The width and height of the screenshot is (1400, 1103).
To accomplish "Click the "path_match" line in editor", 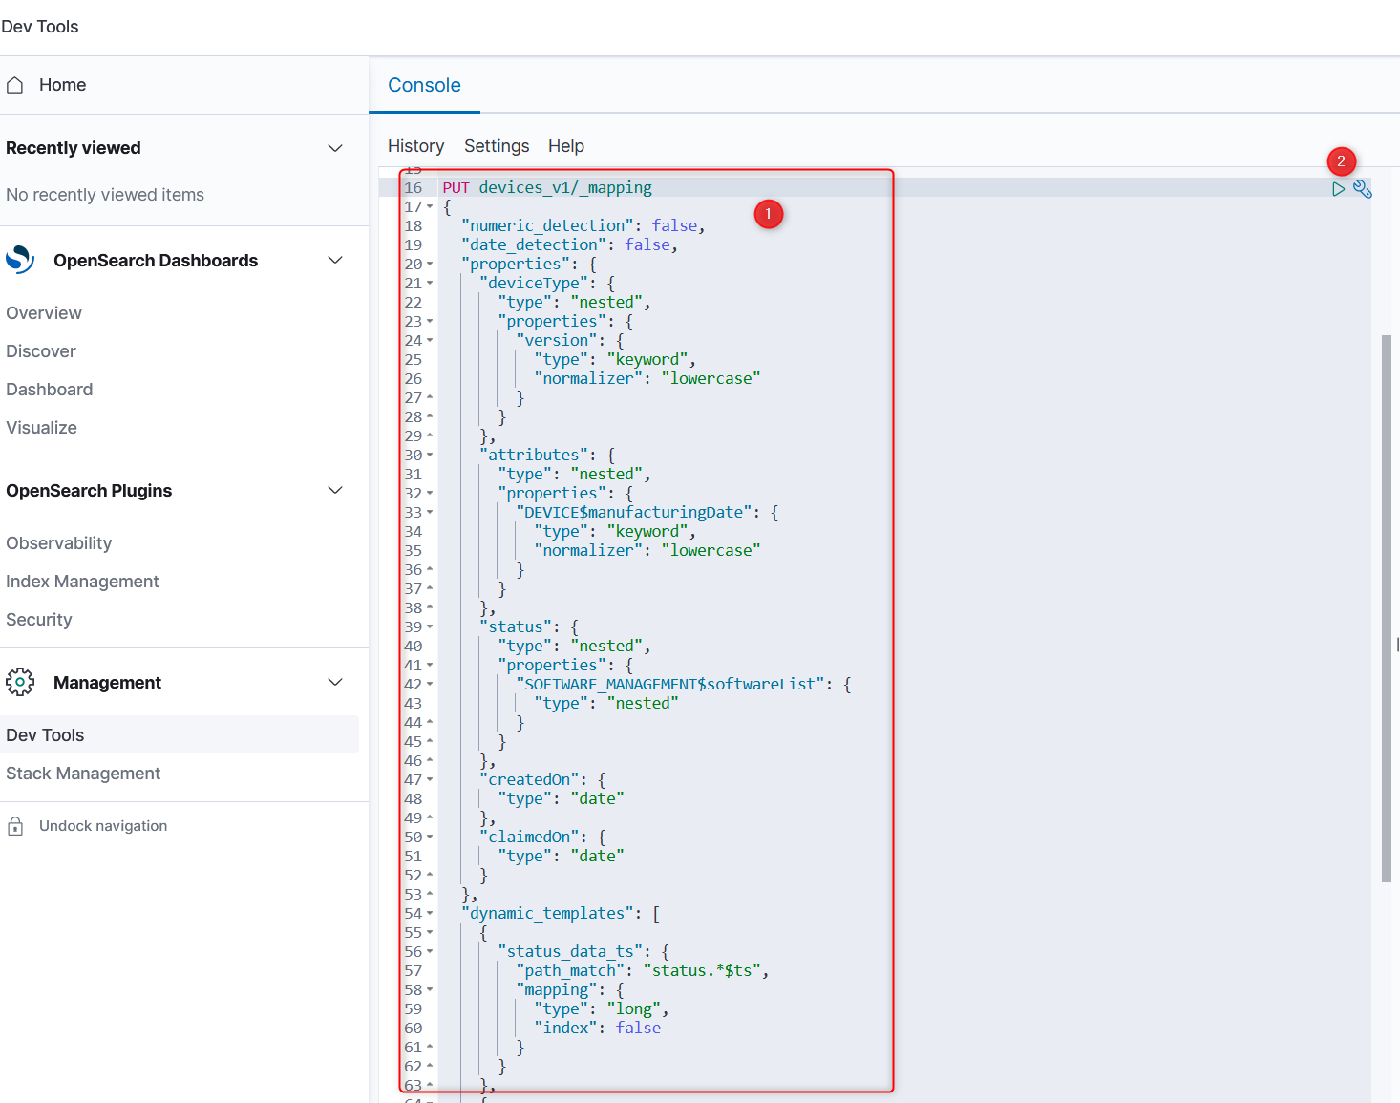I will (643, 970).
